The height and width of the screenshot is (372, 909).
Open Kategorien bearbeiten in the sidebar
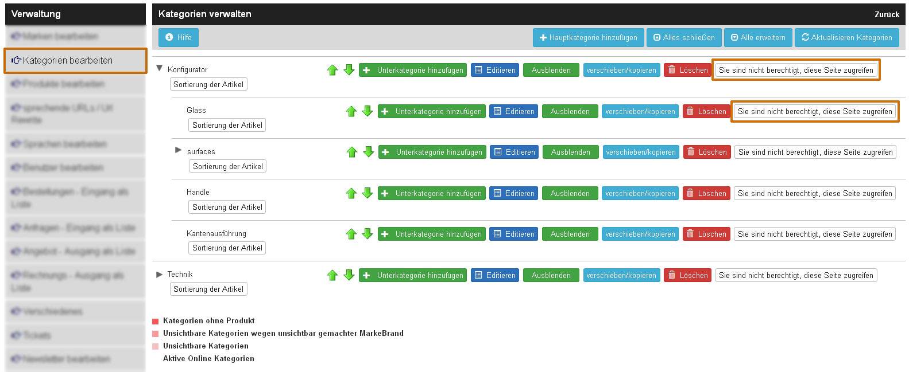click(x=75, y=60)
